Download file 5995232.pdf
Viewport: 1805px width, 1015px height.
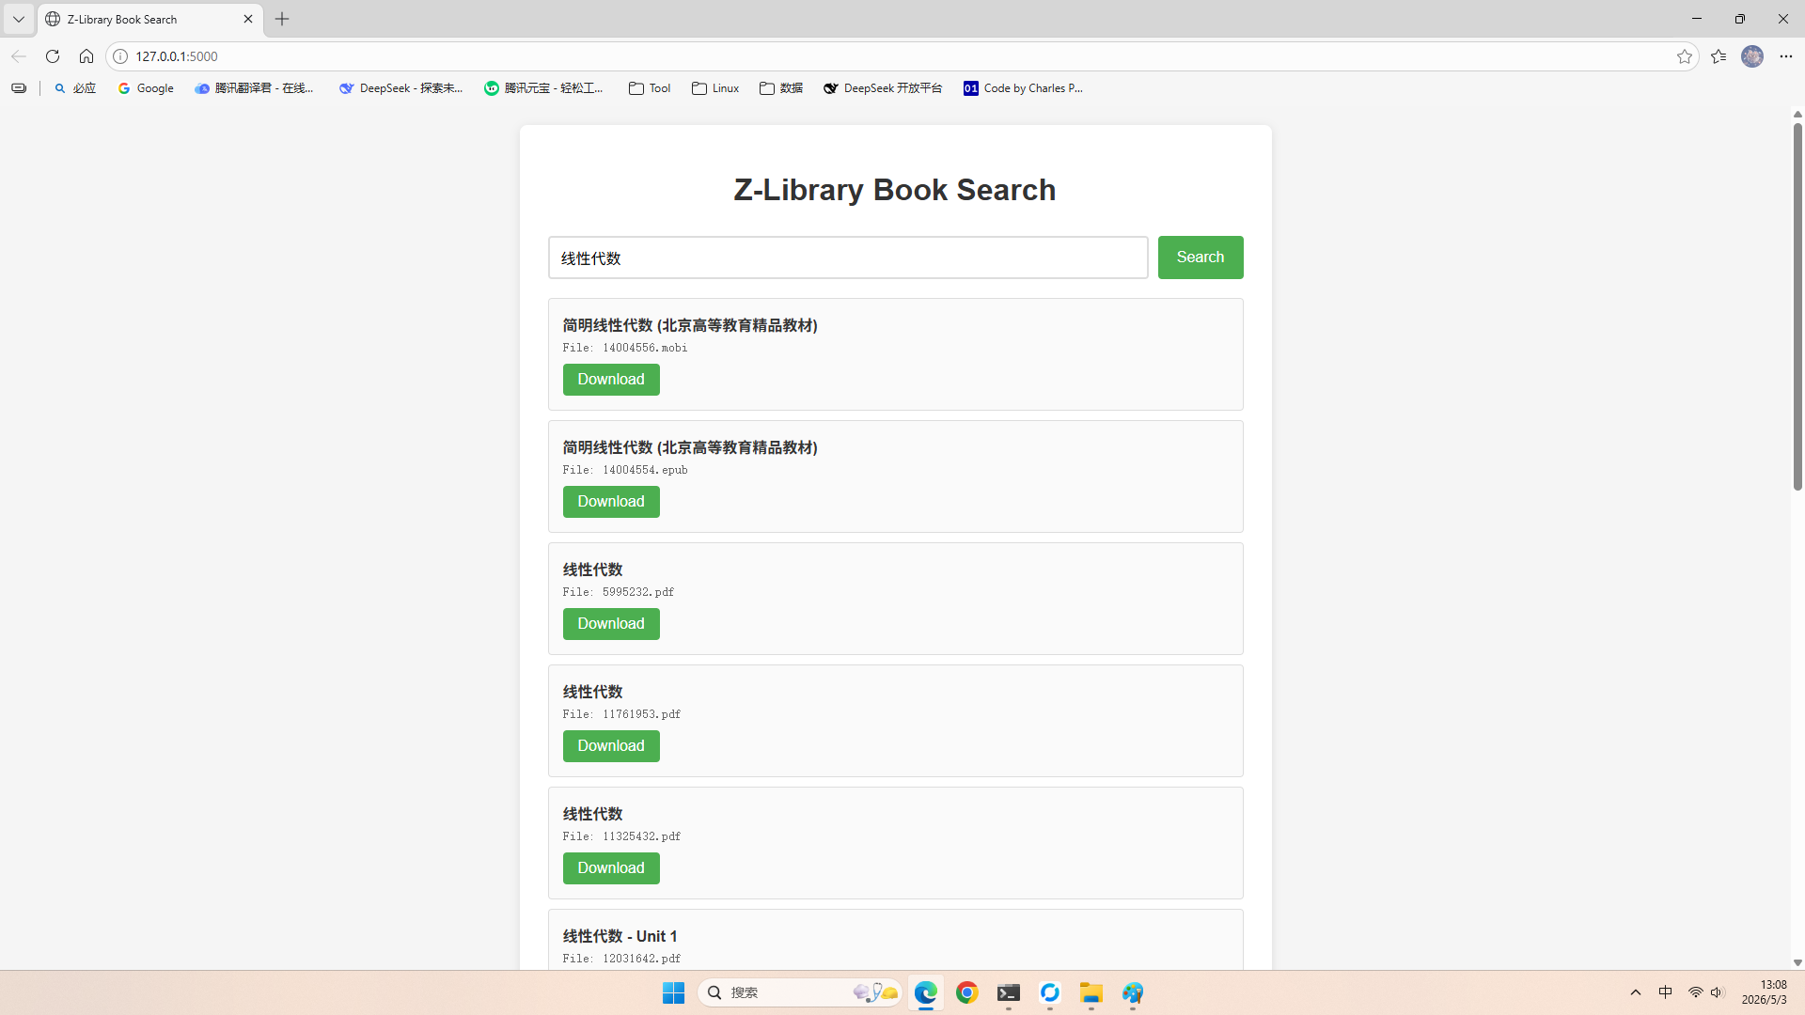611,624
